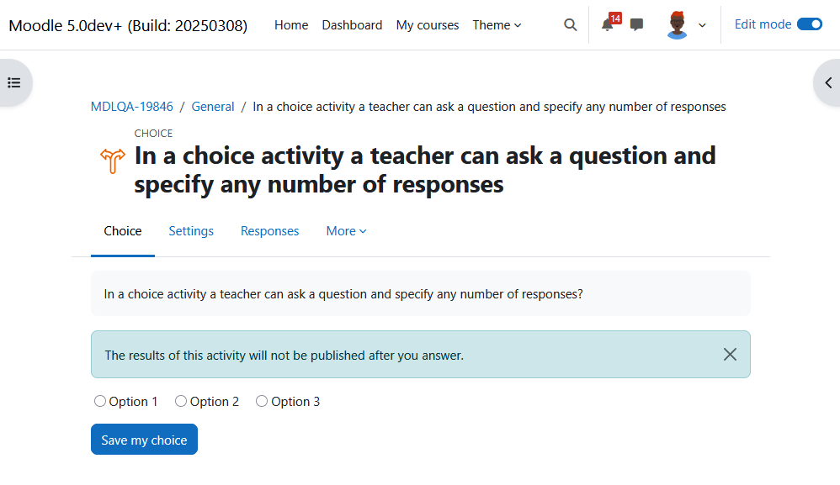Follow the MDLQA-19846 breadcrumb link
The height and width of the screenshot is (485, 840).
point(132,107)
